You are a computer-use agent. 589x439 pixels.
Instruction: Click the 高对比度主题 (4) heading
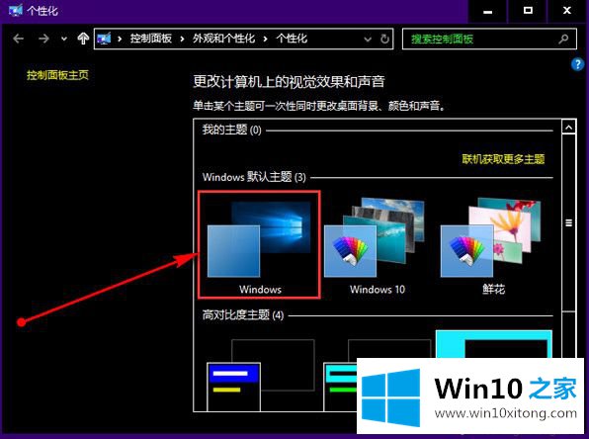[x=243, y=314]
